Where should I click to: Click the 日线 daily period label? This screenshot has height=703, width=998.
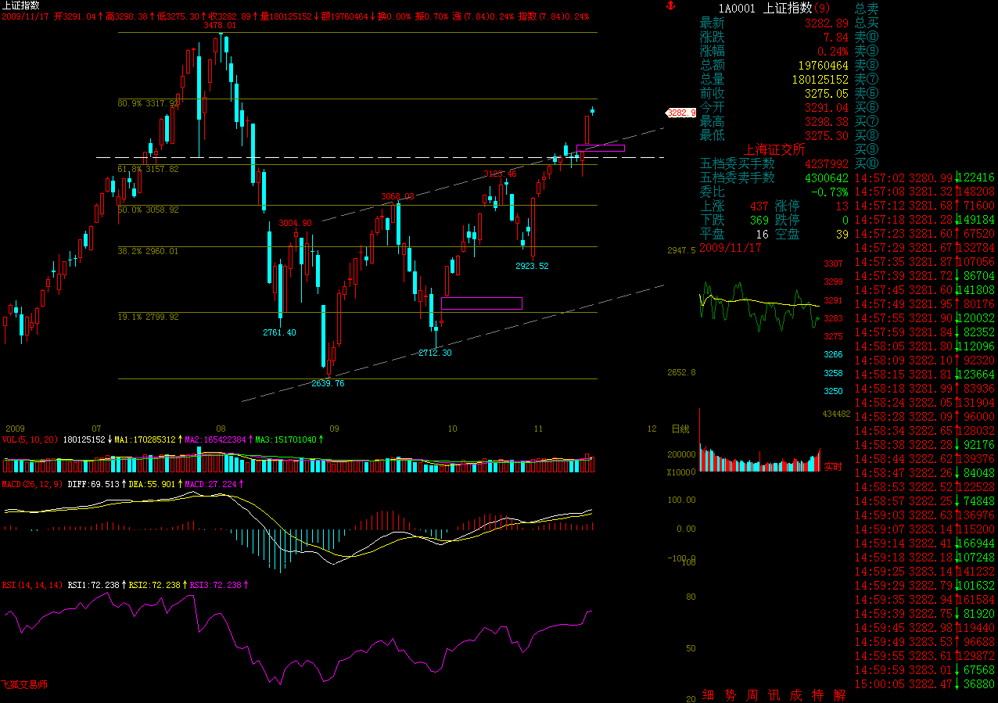(x=680, y=429)
